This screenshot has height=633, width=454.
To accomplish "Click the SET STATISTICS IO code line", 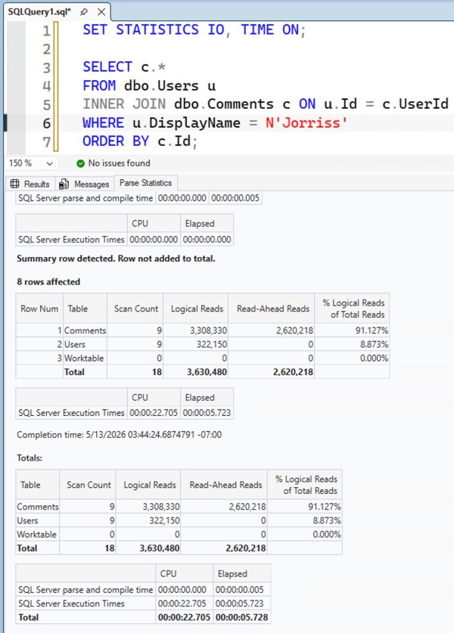I will pyautogui.click(x=194, y=30).
